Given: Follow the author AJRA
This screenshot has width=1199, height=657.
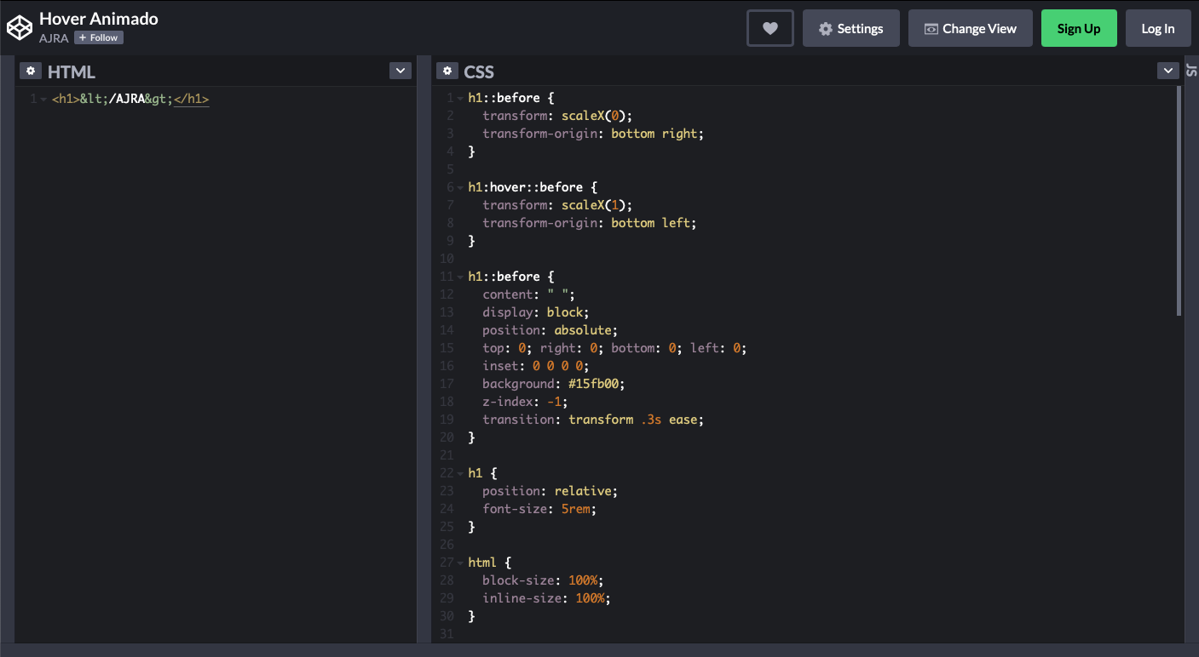Looking at the screenshot, I should pos(99,37).
